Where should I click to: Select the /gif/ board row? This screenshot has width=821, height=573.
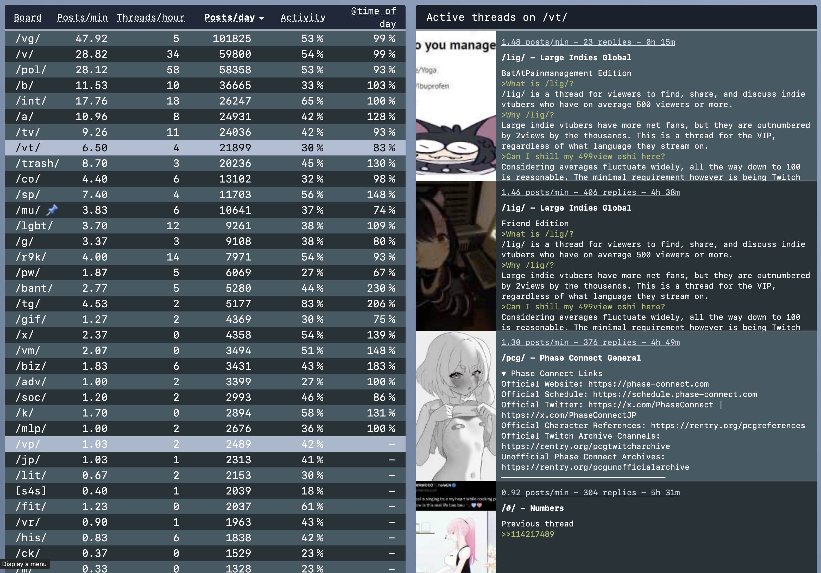coord(205,319)
